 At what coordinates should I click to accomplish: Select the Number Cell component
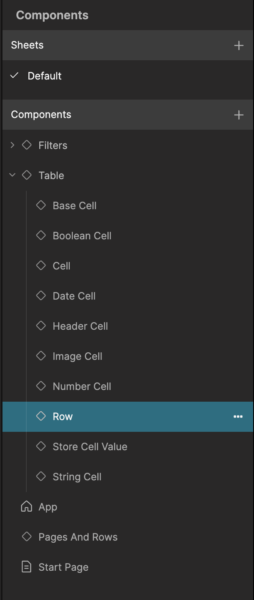82,386
